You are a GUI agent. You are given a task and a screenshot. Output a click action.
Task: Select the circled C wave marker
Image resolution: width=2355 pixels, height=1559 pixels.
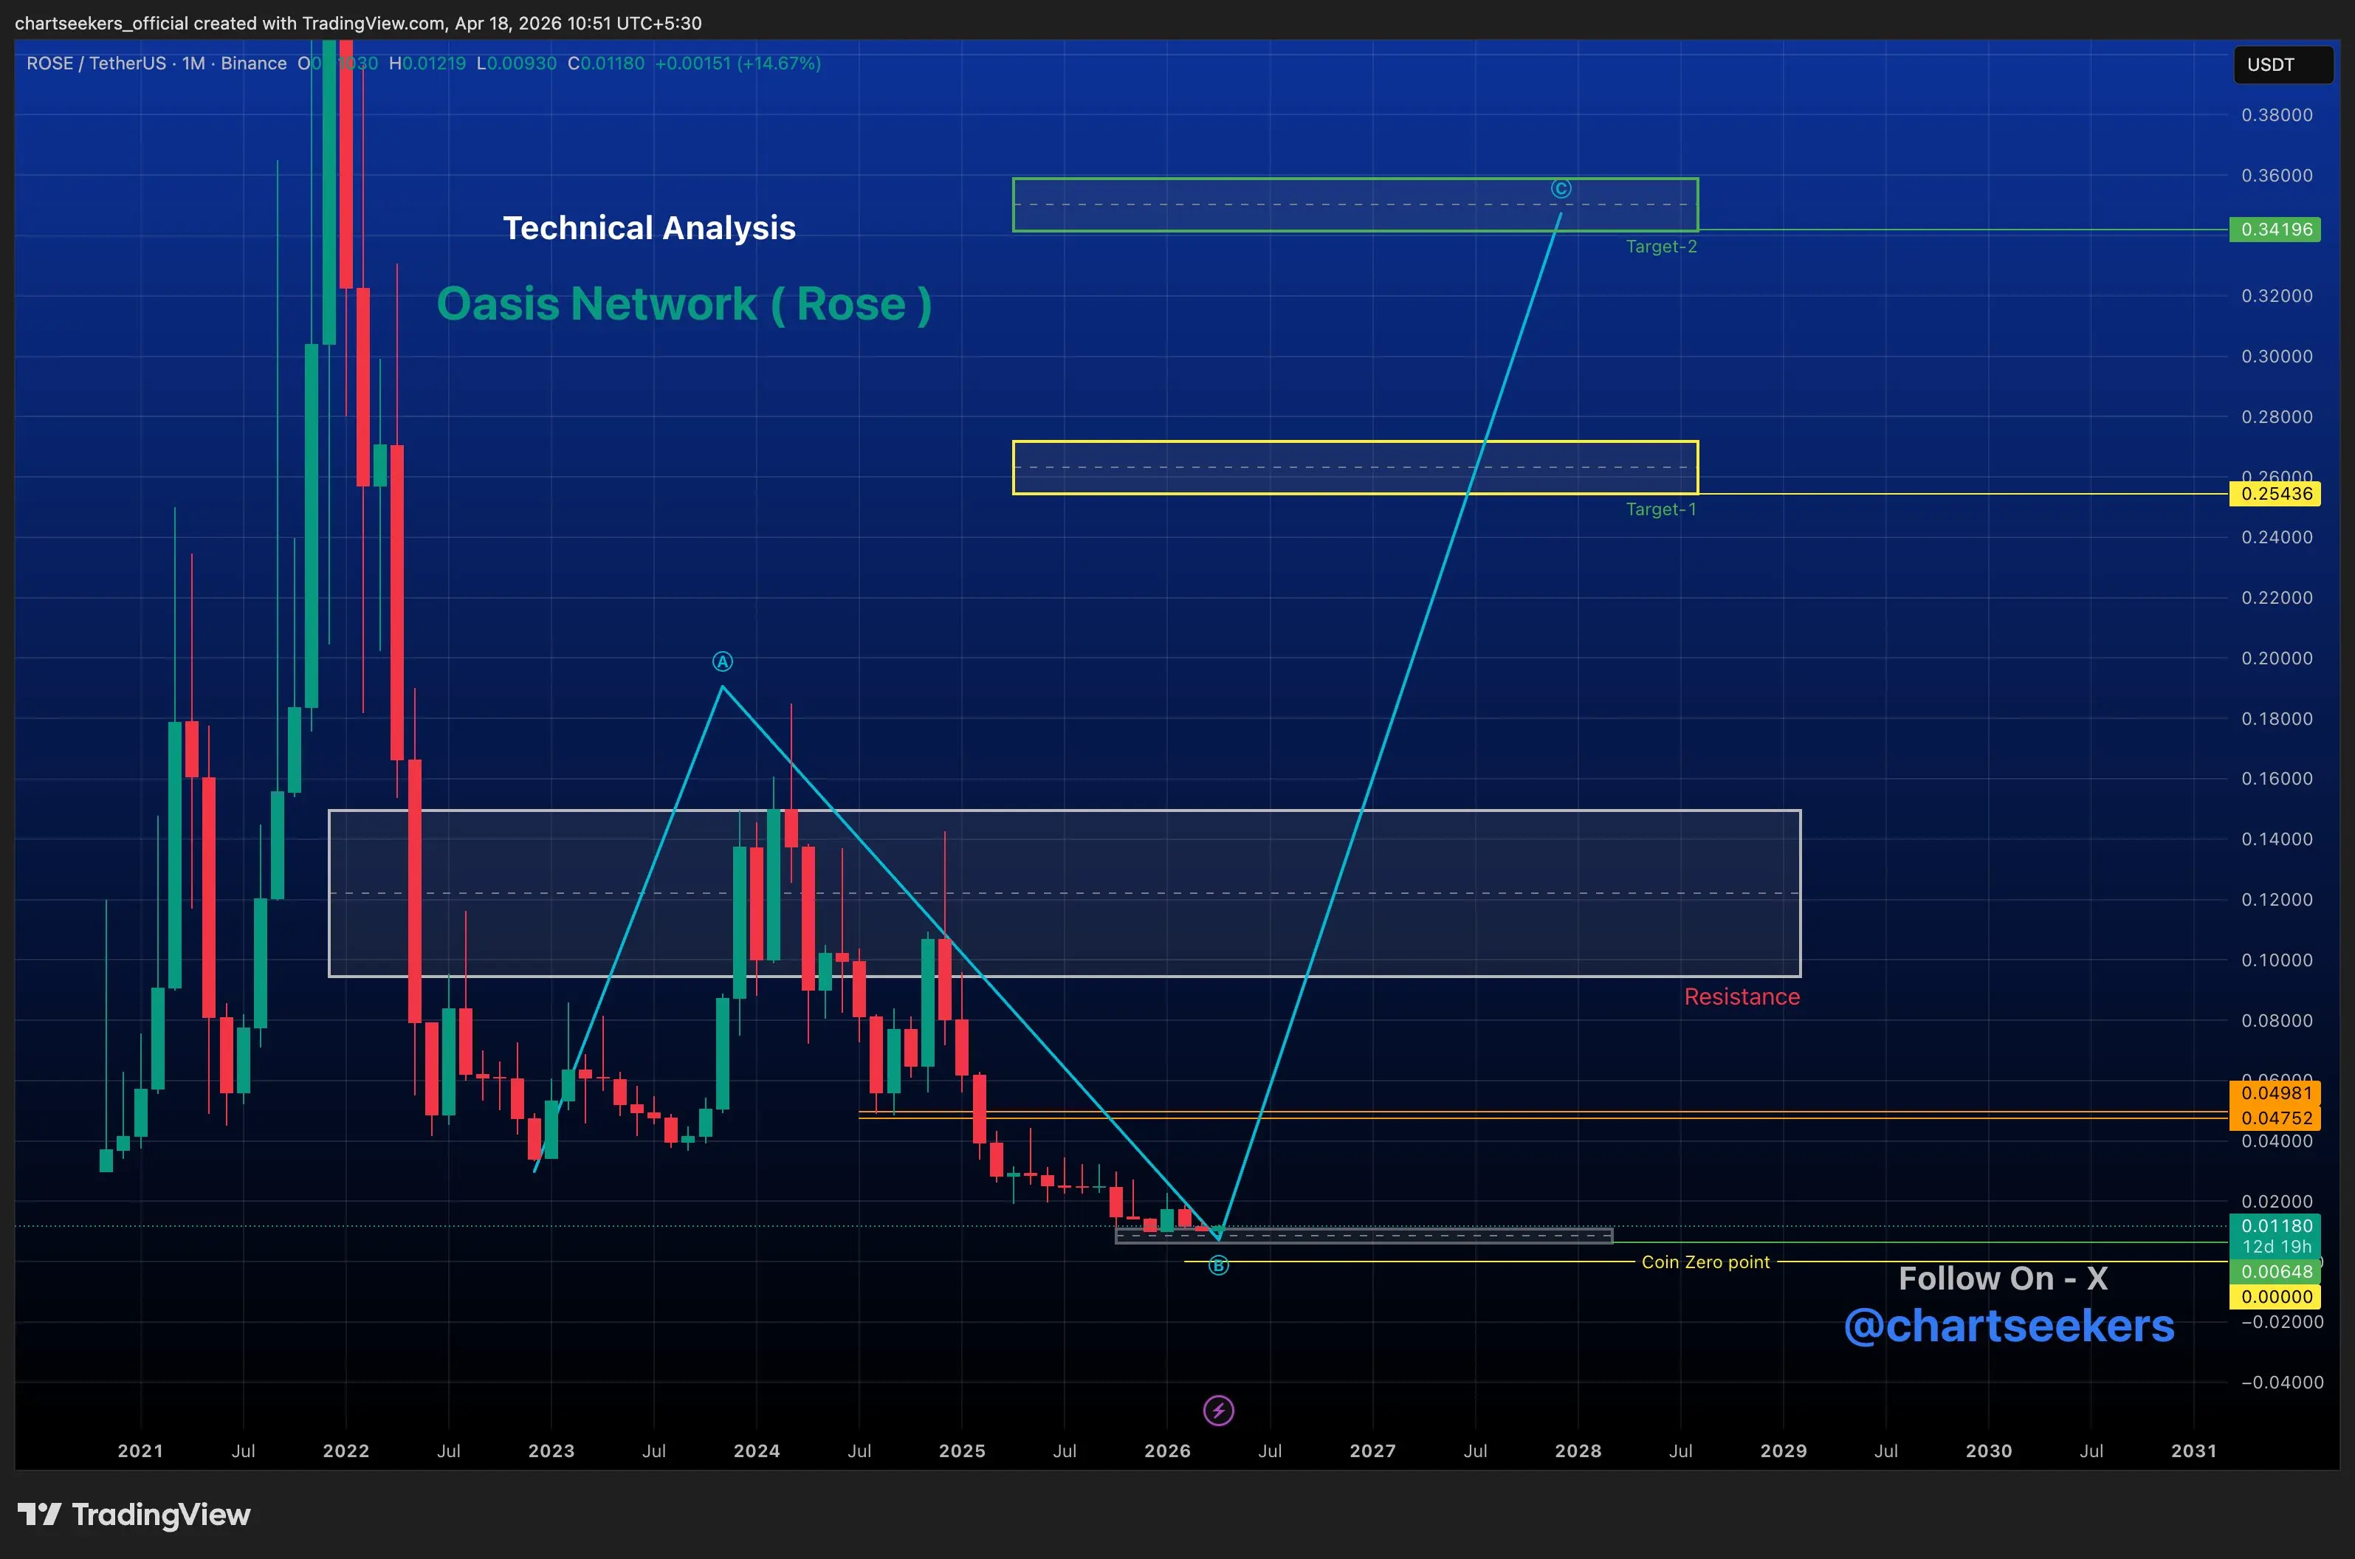pyautogui.click(x=1561, y=189)
